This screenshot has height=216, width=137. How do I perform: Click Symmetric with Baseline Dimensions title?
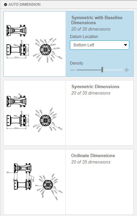click(x=97, y=20)
